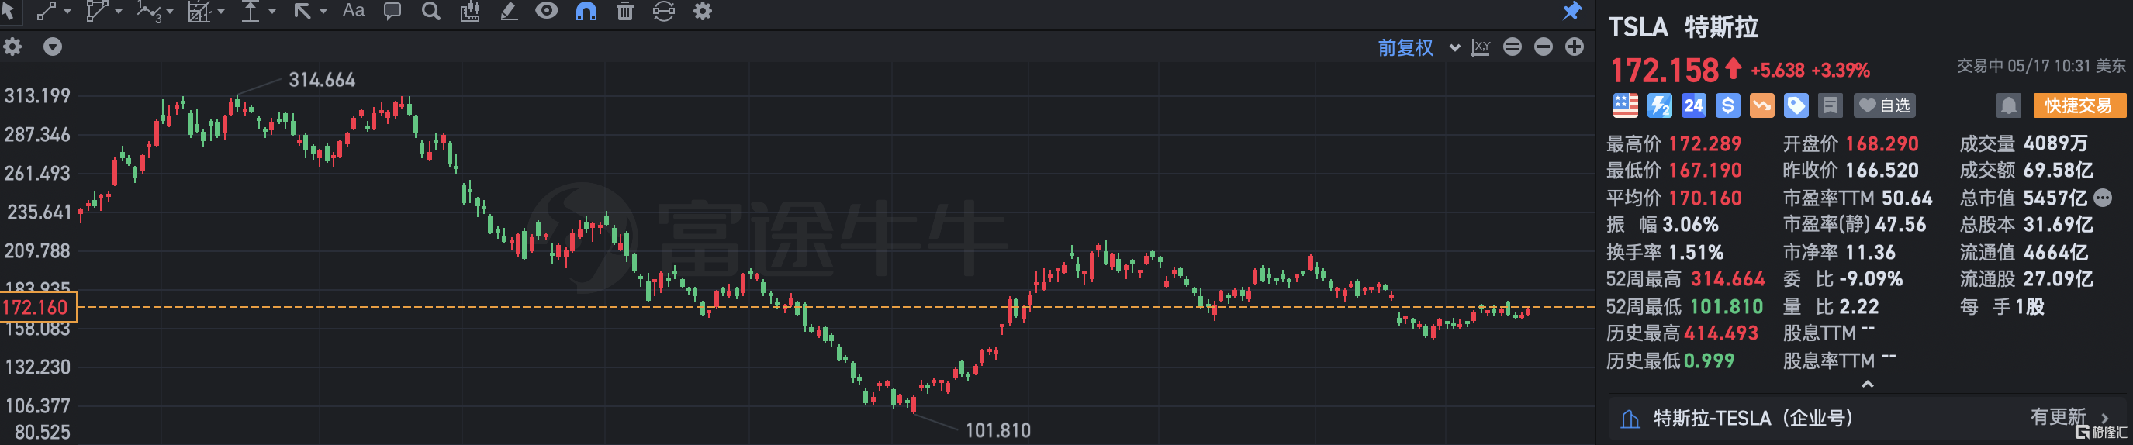The width and height of the screenshot is (2133, 445).
Task: Click the 101.810 low price marker
Action: click(997, 430)
